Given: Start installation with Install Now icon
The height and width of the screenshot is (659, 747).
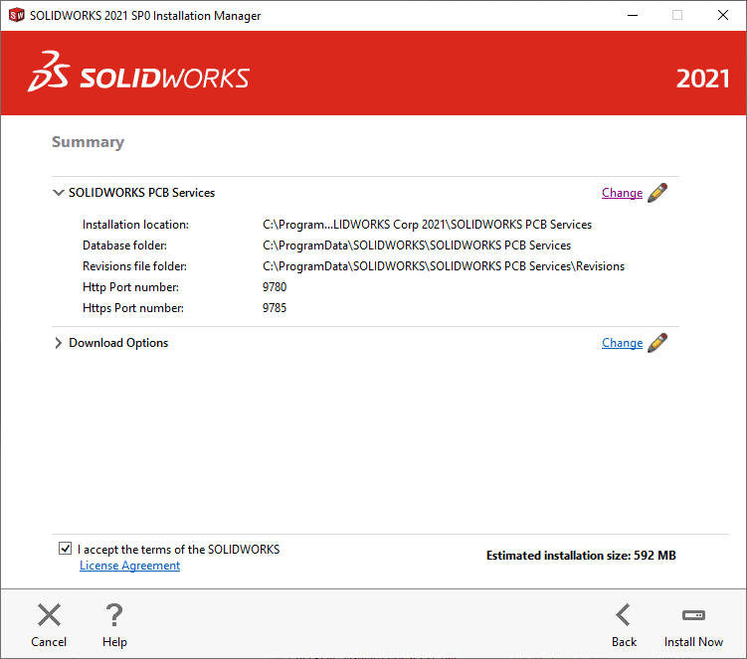Looking at the screenshot, I should pyautogui.click(x=693, y=615).
